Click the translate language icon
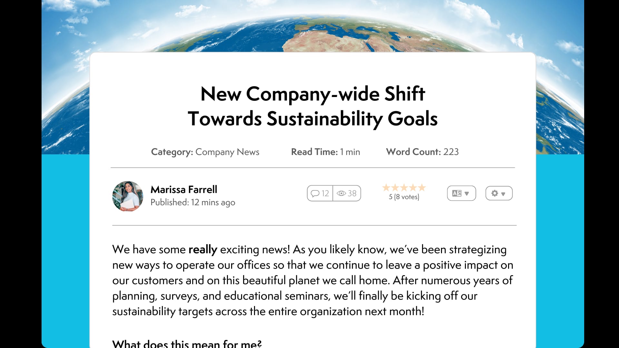 point(457,193)
